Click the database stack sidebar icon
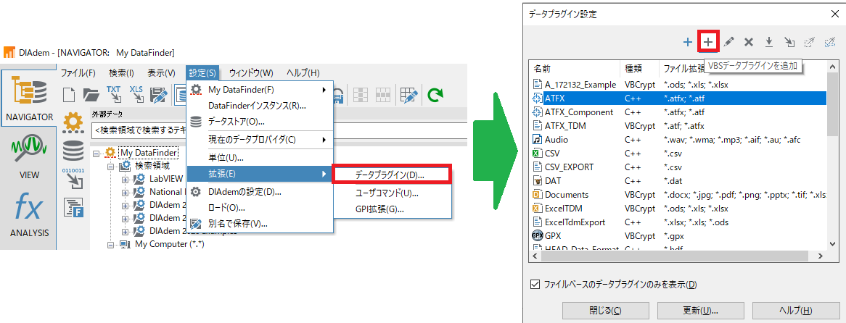The height and width of the screenshot is (323, 846). [x=73, y=151]
